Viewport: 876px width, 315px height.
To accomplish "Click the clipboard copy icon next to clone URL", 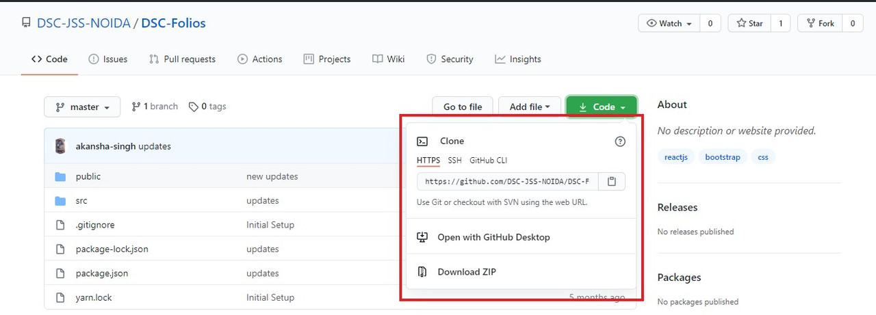I will tap(612, 181).
